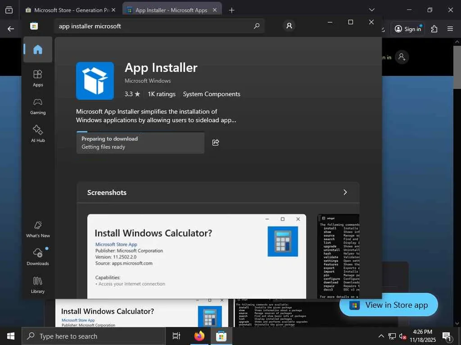Click the Microsoft Windows publisher link

pyautogui.click(x=148, y=81)
